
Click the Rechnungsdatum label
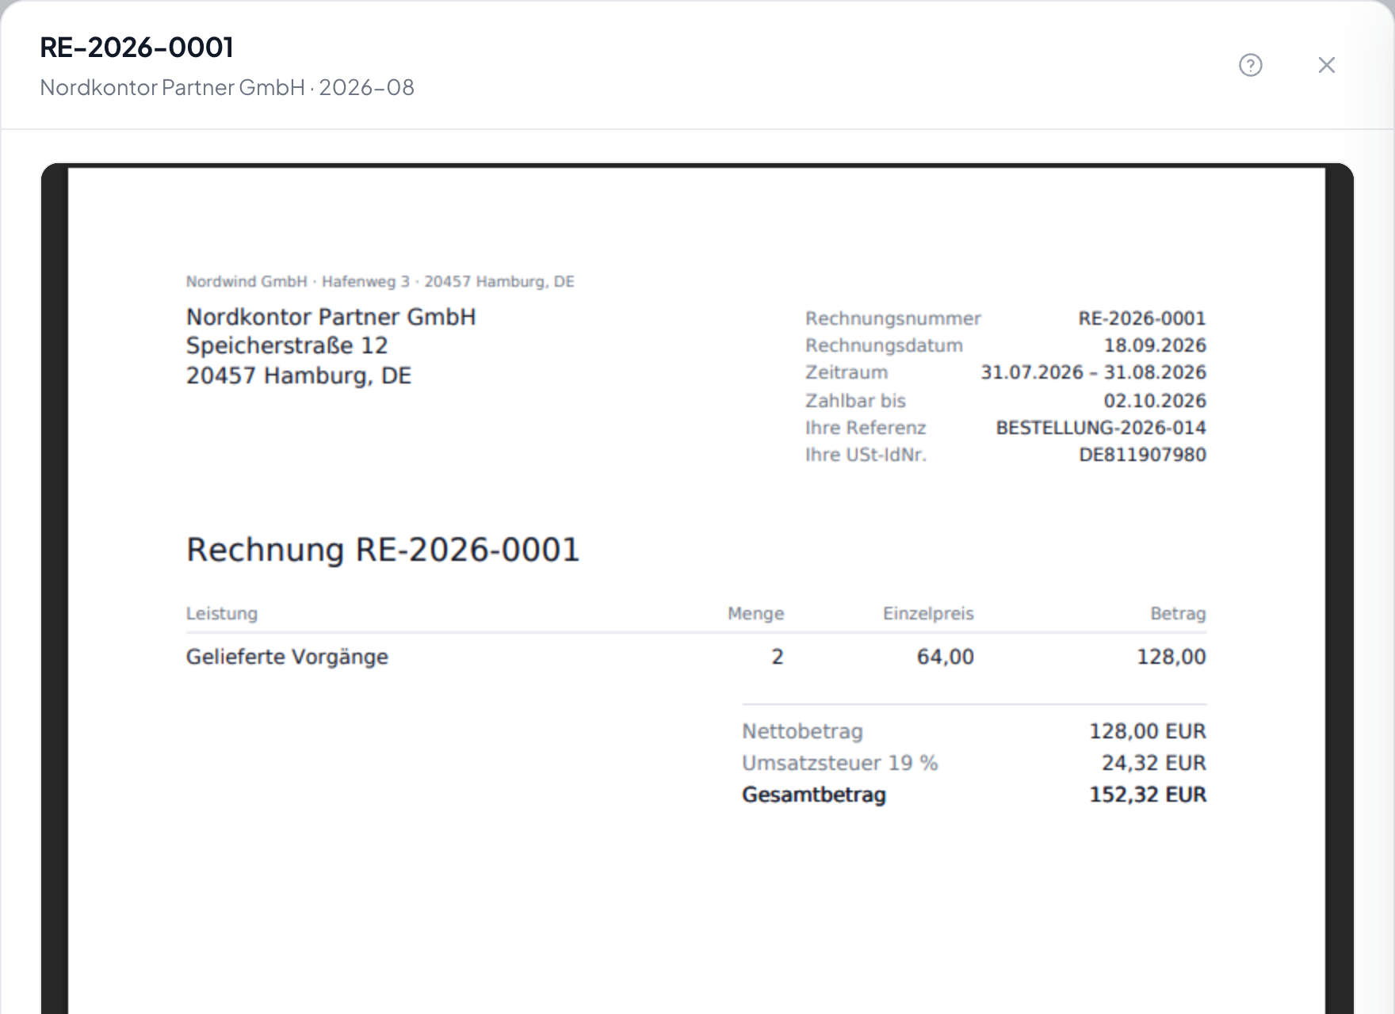(x=884, y=345)
